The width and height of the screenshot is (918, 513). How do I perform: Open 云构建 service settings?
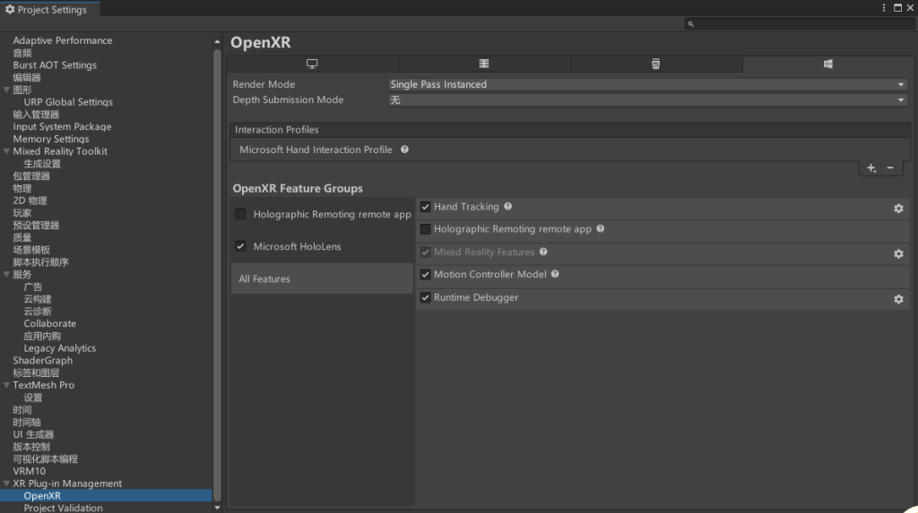[38, 299]
